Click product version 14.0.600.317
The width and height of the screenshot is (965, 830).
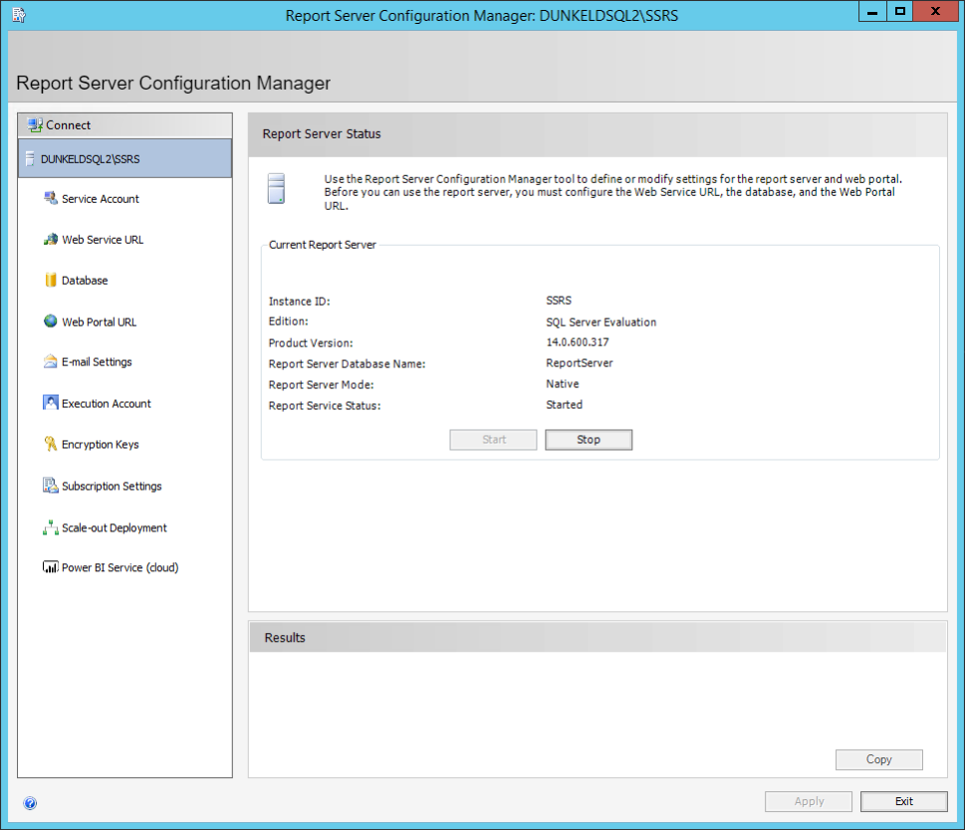coord(578,342)
